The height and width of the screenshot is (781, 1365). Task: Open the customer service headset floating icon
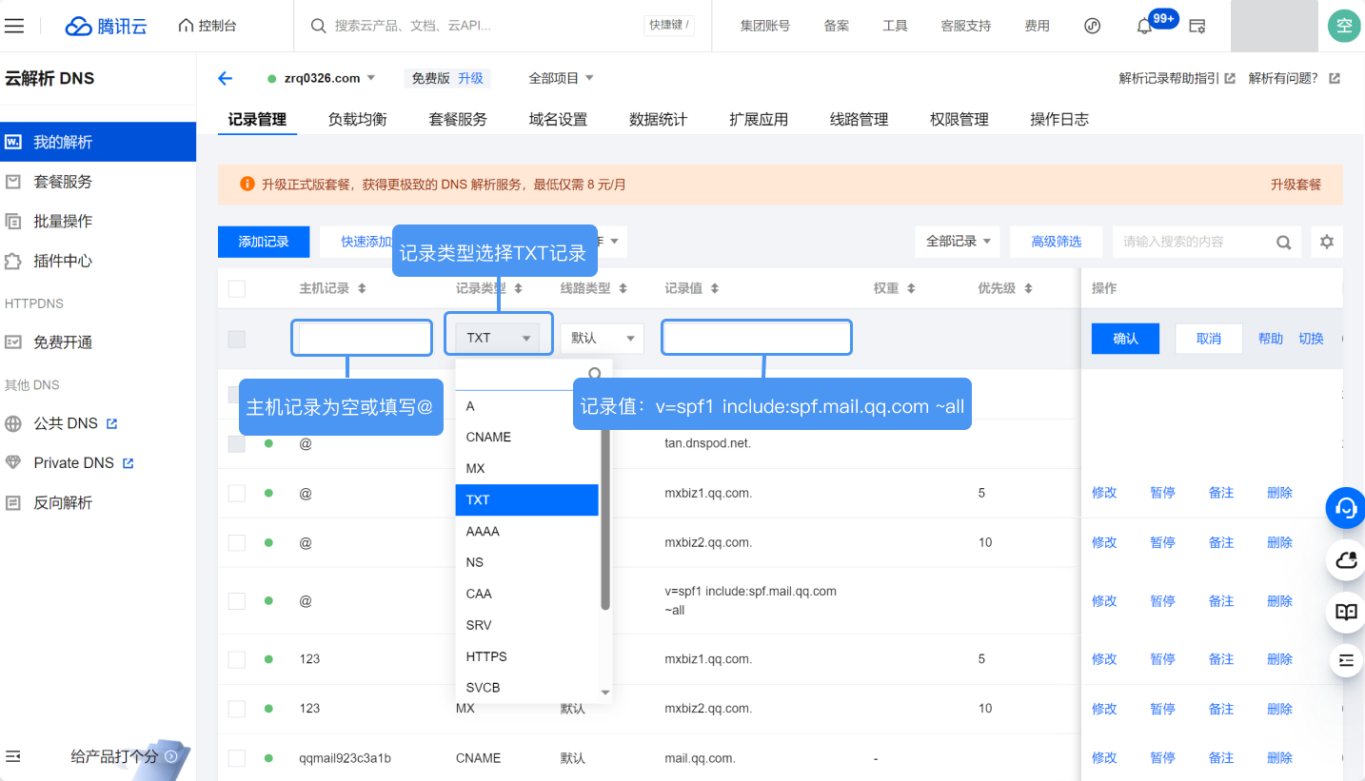(x=1345, y=508)
